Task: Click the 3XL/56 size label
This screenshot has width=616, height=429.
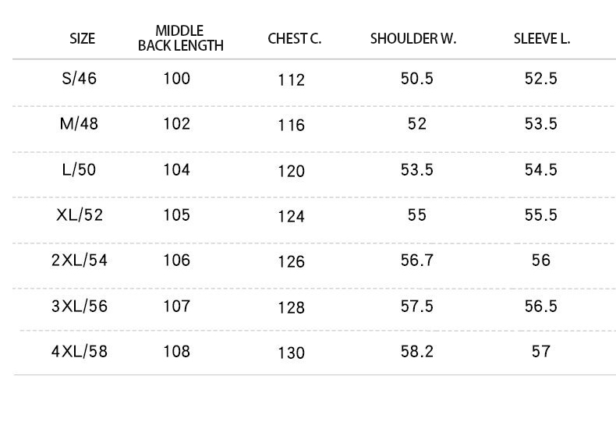Action: click(x=80, y=306)
